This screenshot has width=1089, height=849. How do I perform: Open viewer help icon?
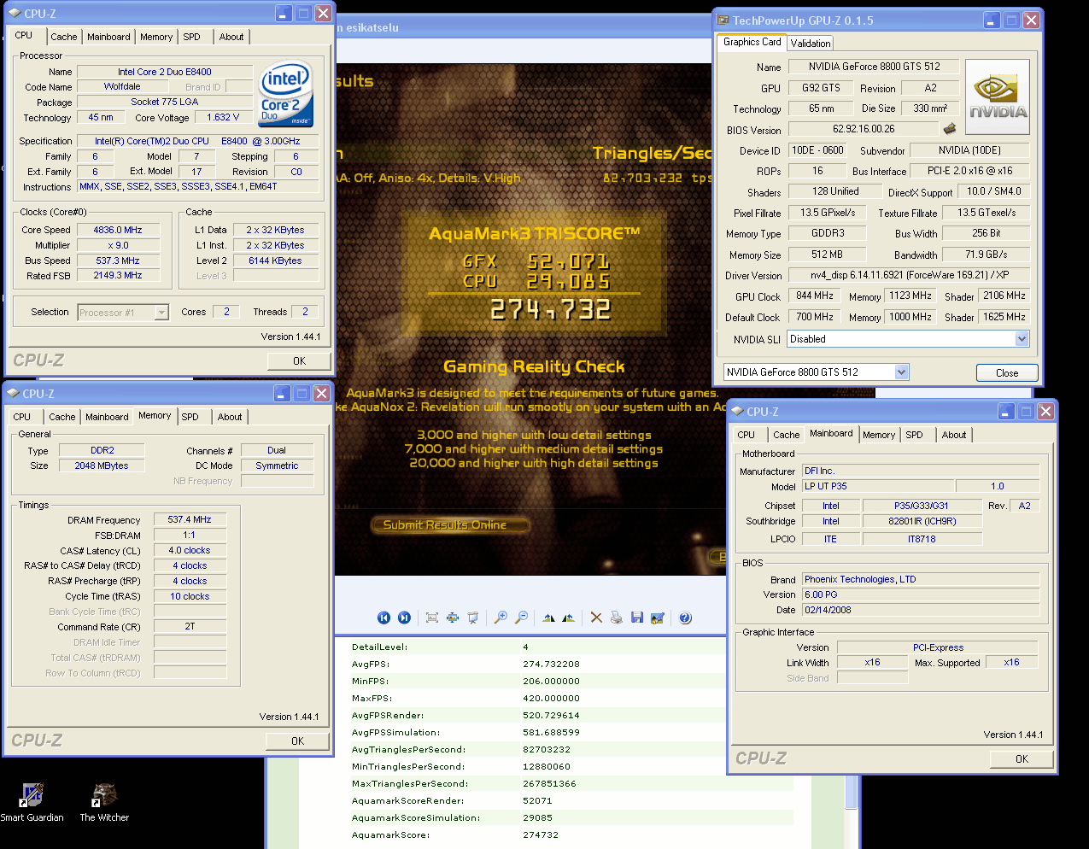[685, 618]
